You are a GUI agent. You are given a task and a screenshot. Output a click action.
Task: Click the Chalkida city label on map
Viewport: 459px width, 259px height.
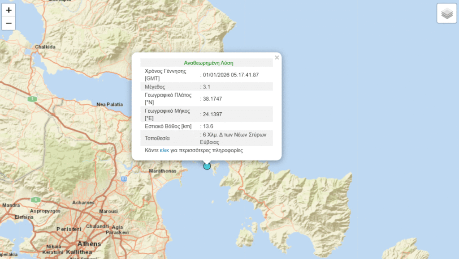click(45, 47)
